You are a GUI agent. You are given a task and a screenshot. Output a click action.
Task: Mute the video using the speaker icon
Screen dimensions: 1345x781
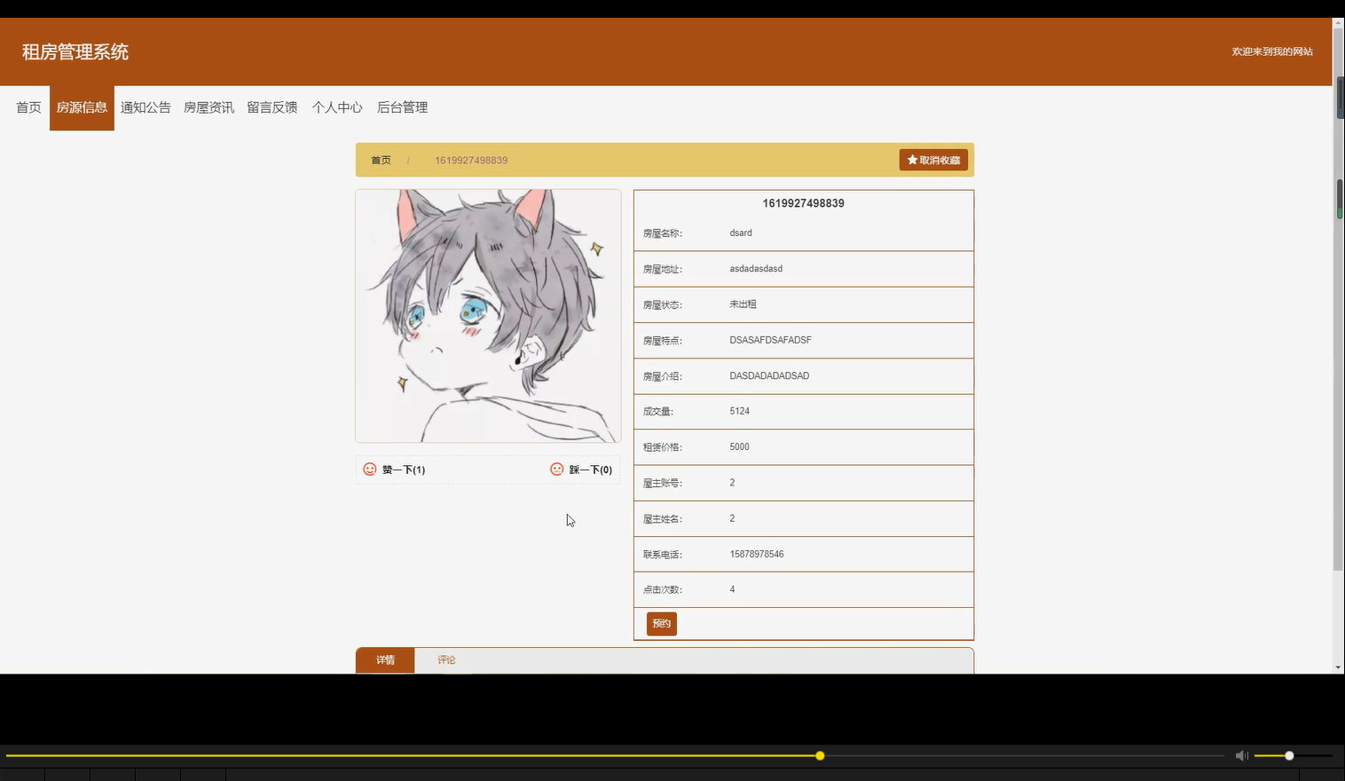click(x=1241, y=755)
